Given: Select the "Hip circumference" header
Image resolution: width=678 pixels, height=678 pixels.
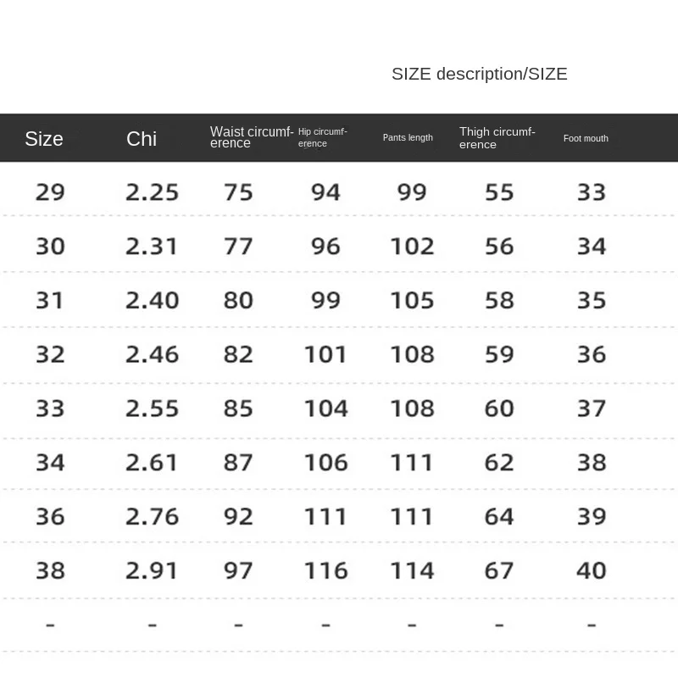Looking at the screenshot, I should point(322,137).
